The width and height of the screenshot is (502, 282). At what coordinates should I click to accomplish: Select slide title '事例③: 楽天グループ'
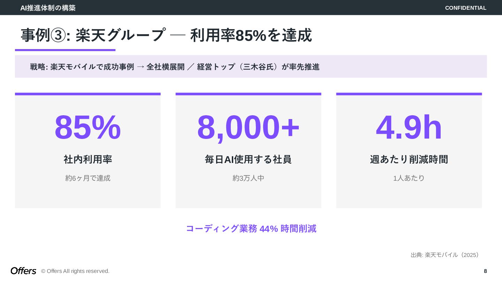pyautogui.click(x=93, y=35)
